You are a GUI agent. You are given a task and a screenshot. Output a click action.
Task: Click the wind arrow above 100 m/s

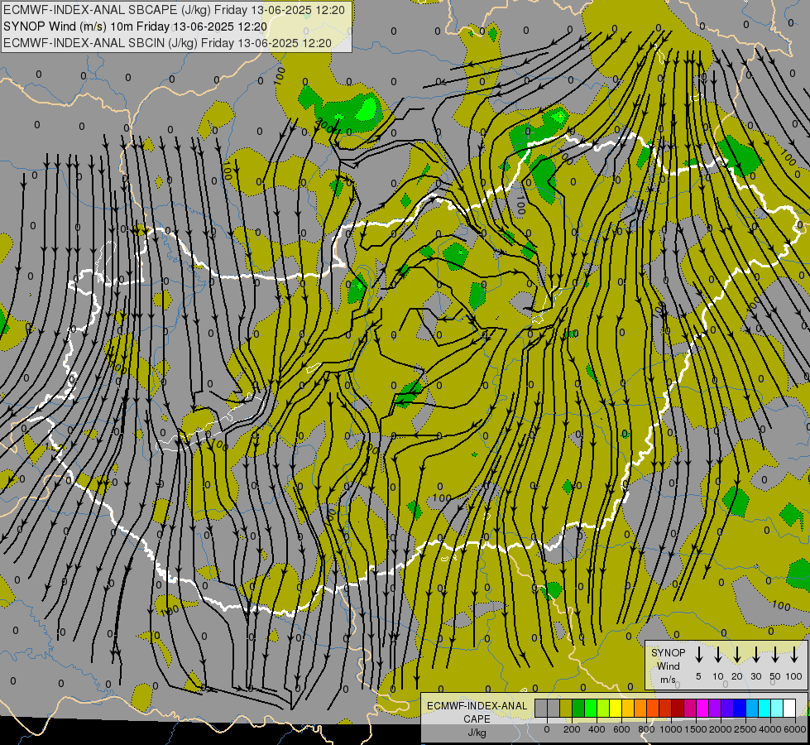pyautogui.click(x=794, y=654)
